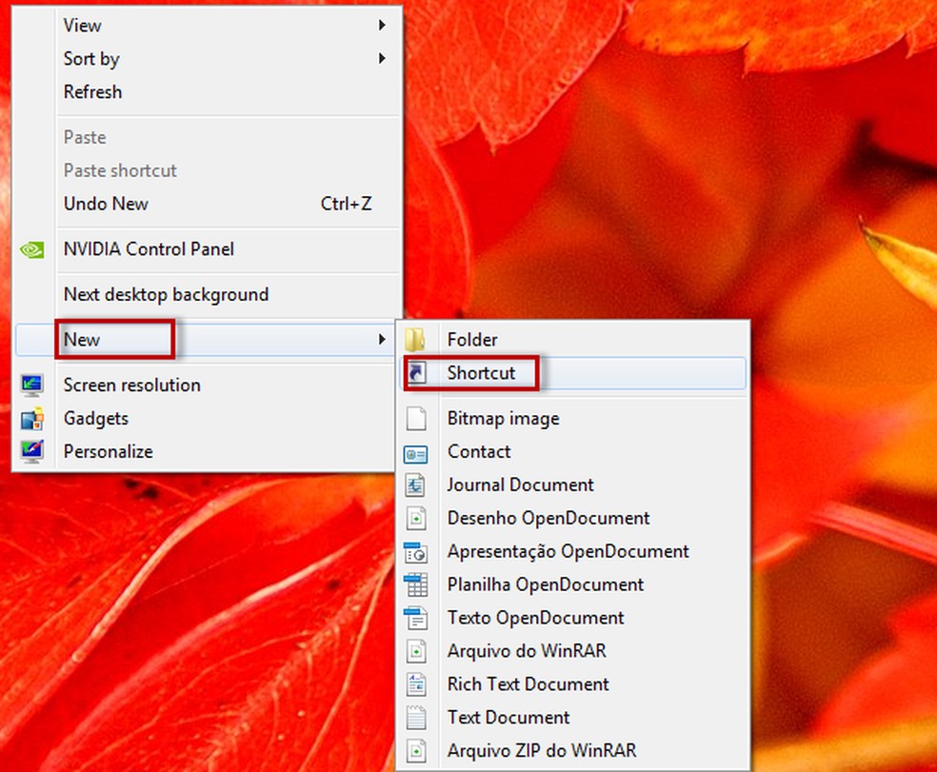937x772 pixels.
Task: Open the Sort by menu entry
Action: click(207, 59)
